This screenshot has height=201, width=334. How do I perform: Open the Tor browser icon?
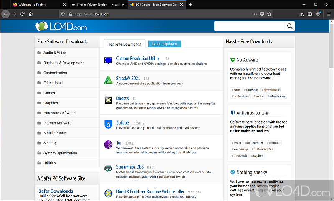click(x=108, y=145)
